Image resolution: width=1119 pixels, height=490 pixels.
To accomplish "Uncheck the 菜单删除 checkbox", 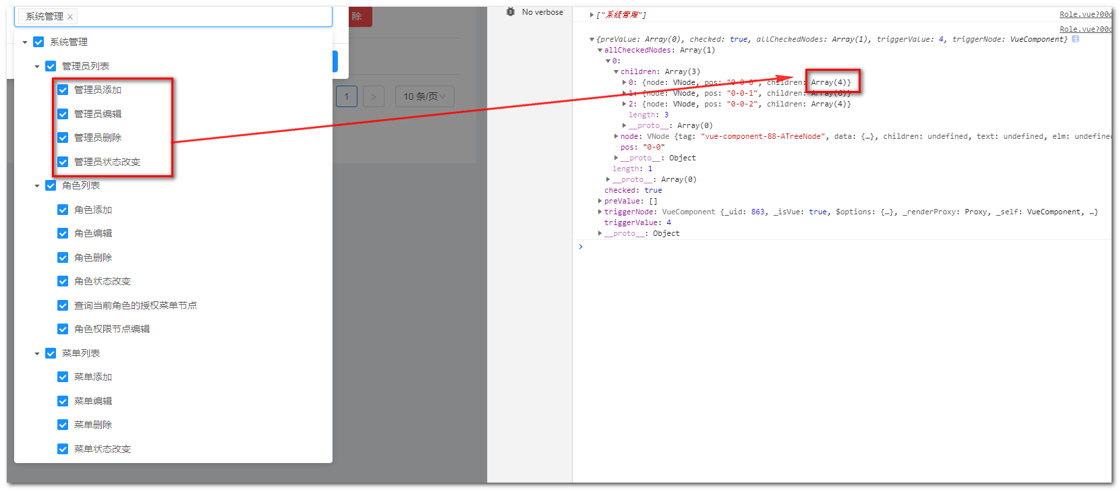I will point(63,425).
